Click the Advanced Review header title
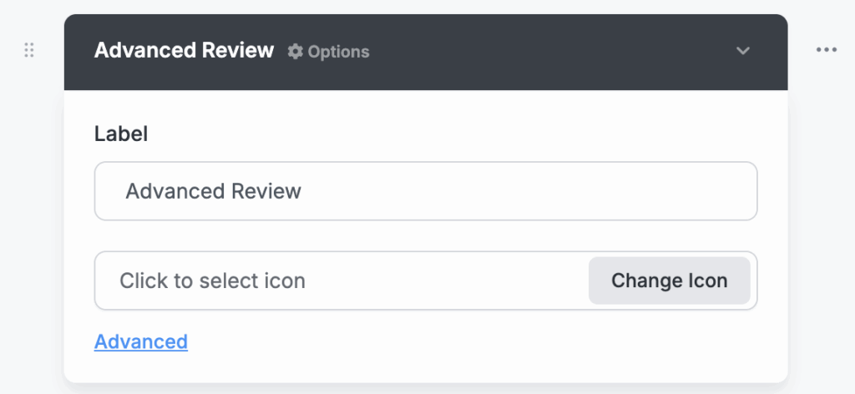 (184, 51)
